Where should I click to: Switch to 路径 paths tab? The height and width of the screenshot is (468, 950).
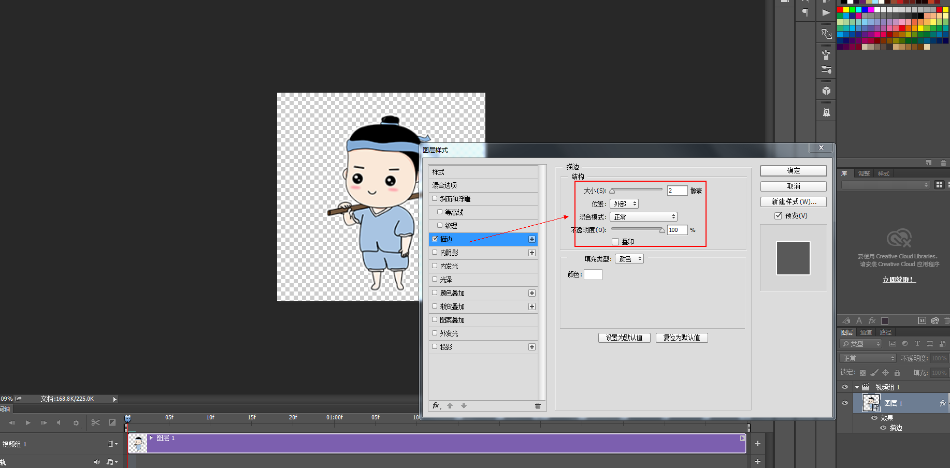pos(886,332)
